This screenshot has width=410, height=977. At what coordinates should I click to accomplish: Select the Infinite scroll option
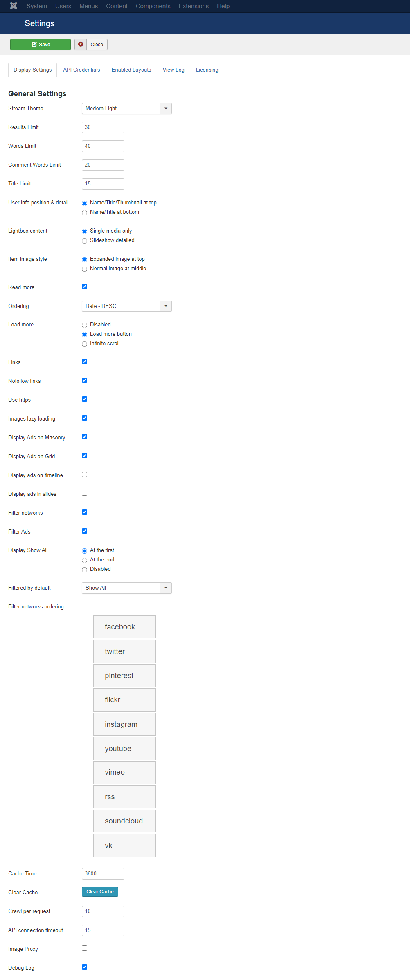pos(85,344)
